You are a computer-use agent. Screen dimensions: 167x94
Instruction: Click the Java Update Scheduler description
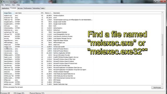[60, 32]
